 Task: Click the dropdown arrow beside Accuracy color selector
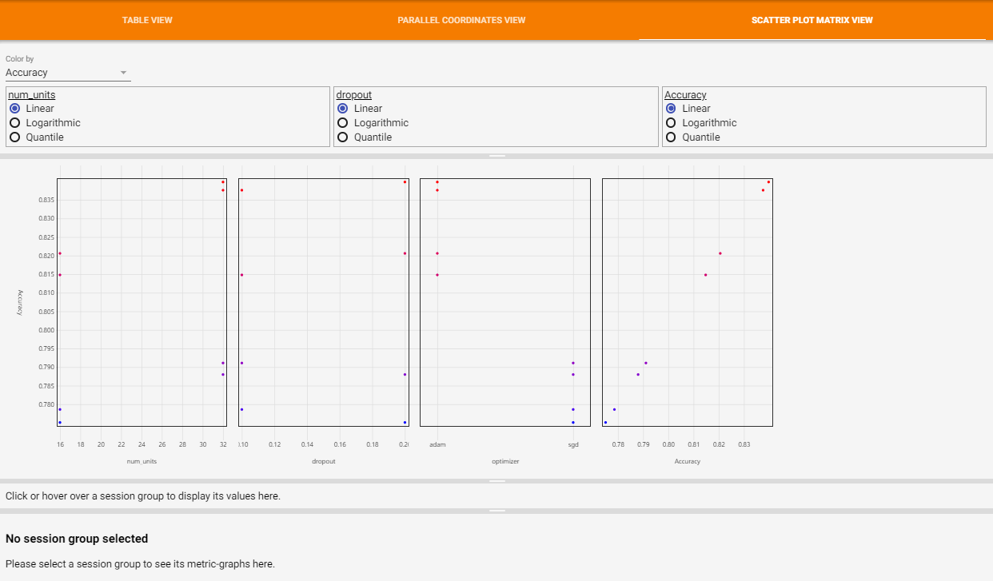124,72
